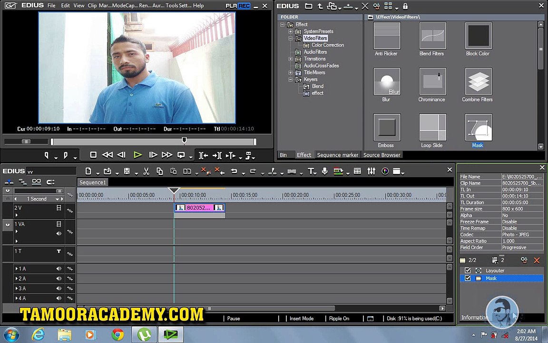Click the Ripple Delete icon
Viewport: 548px width, 343px height.
point(219,171)
